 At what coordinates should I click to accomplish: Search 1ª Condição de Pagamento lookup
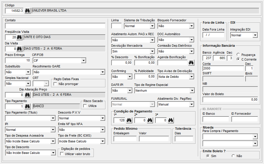[x=129, y=120]
